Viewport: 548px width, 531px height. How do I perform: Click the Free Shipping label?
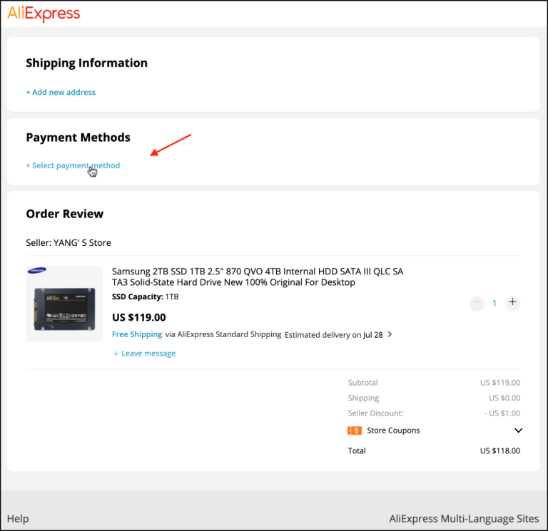(137, 334)
